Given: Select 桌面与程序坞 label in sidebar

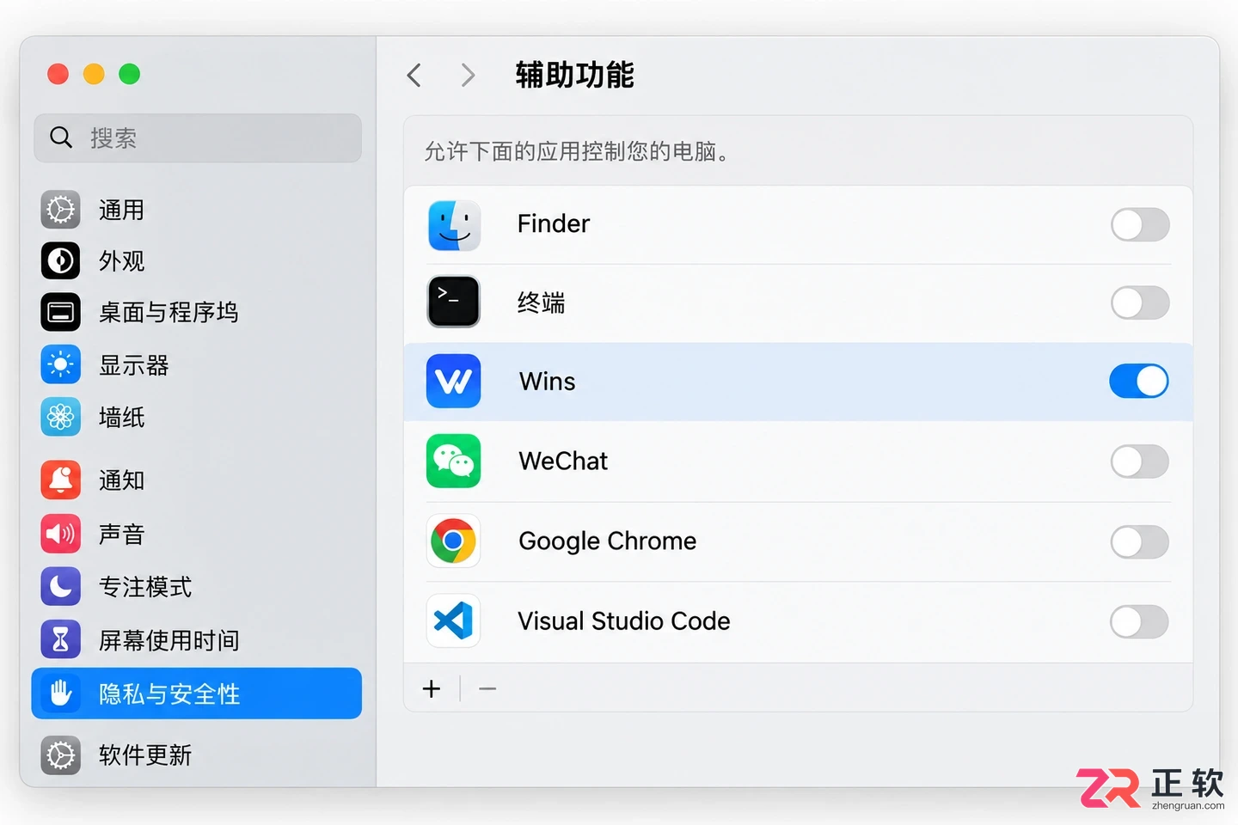Looking at the screenshot, I should pos(169,312).
